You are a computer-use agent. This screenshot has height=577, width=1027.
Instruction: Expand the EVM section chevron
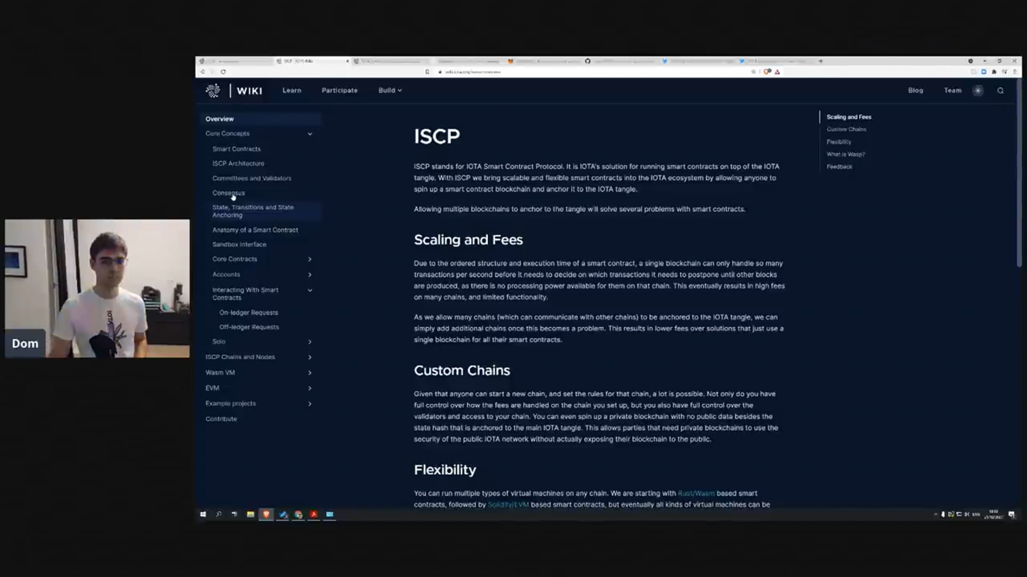pos(310,388)
